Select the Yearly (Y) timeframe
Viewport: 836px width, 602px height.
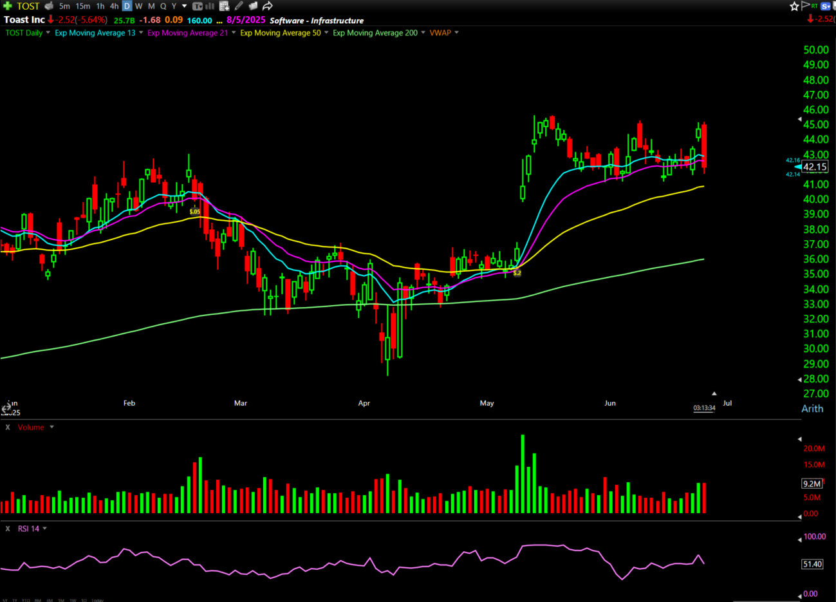point(174,6)
